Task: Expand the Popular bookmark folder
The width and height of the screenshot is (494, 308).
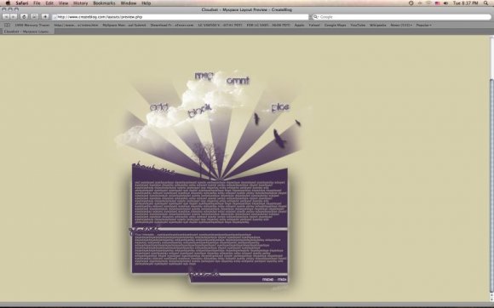Action: pos(424,25)
